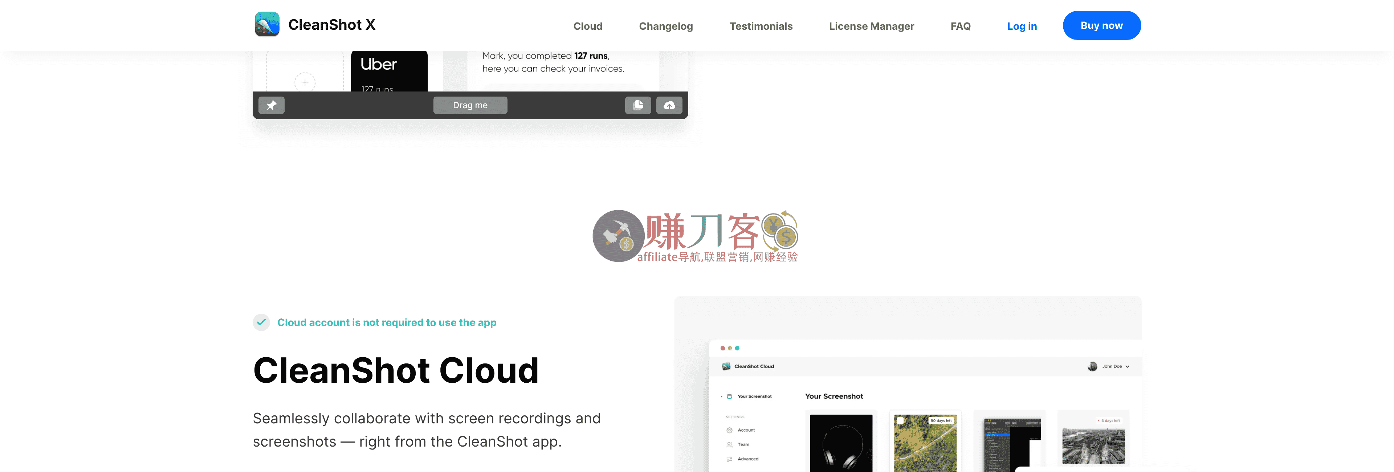Click the CleanShot Cloud logo in the preview window
The image size is (1394, 472).
coord(726,366)
